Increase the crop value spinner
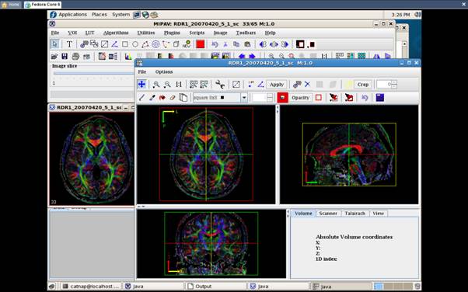This screenshot has height=292, width=468. pyautogui.click(x=394, y=82)
